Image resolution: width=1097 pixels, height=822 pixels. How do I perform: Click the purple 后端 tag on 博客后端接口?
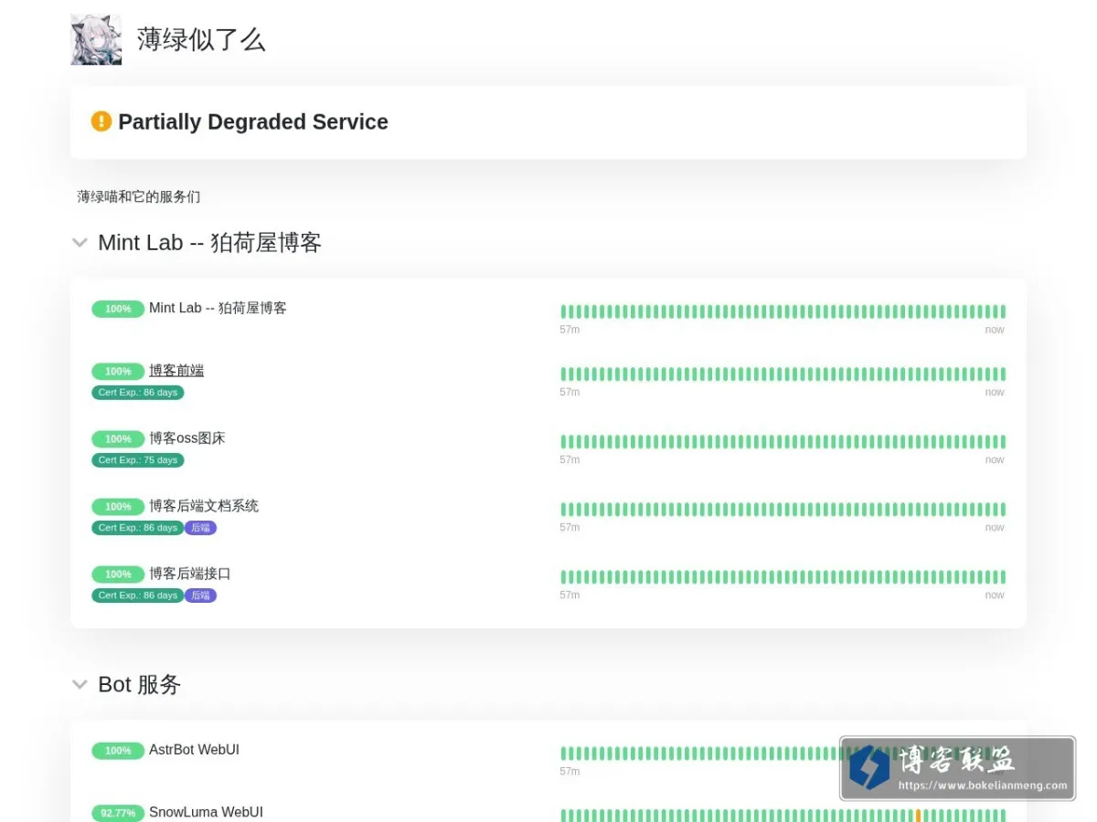(201, 595)
